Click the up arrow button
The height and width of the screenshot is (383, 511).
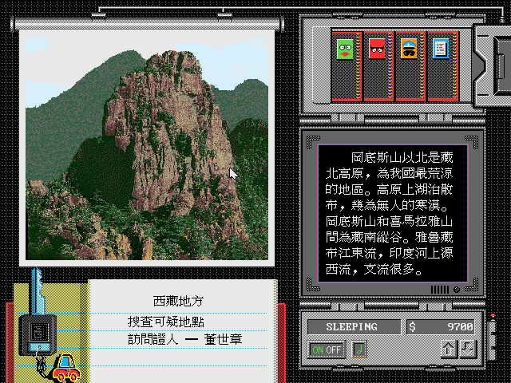449,349
